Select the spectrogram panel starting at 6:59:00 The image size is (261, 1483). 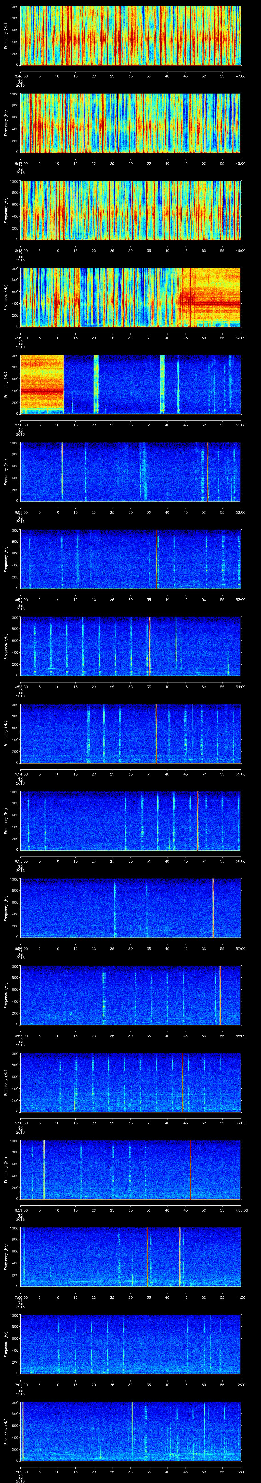click(131, 1170)
